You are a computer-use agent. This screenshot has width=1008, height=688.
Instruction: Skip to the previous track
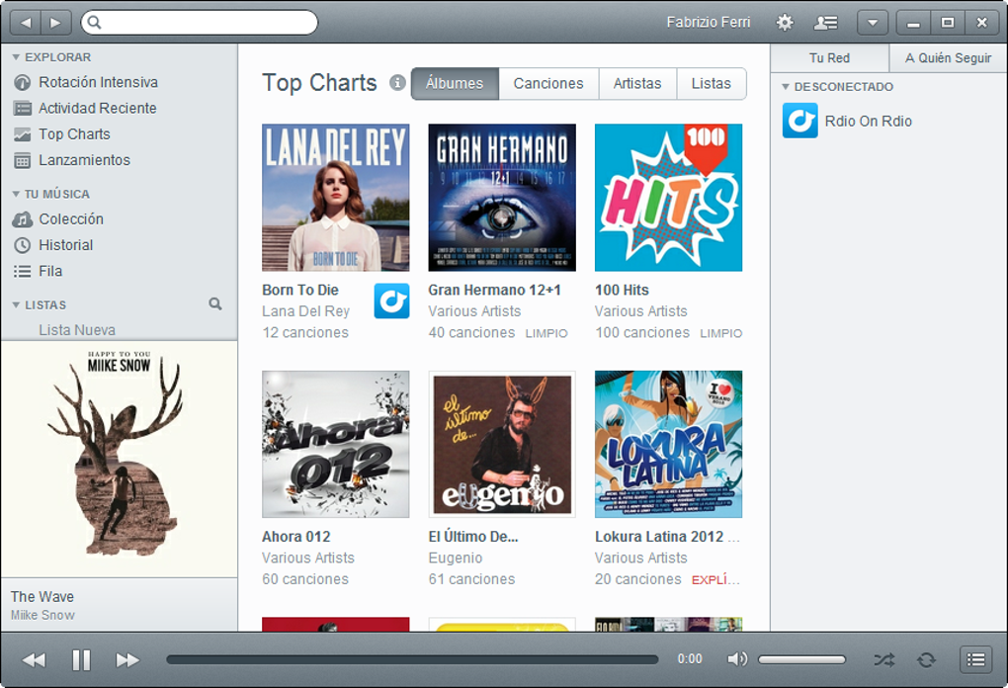point(34,659)
